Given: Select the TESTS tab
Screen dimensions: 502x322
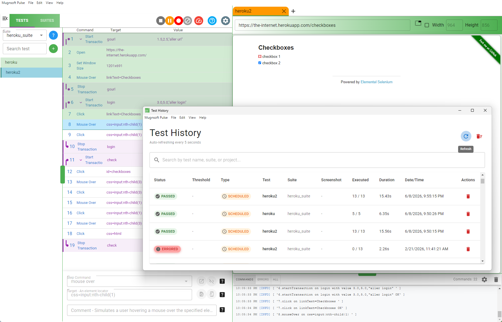Looking at the screenshot, I should (x=22, y=20).
